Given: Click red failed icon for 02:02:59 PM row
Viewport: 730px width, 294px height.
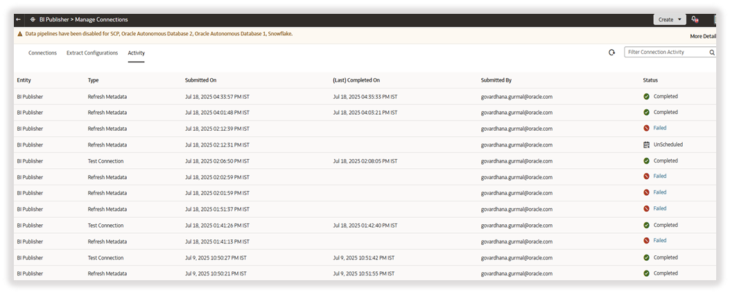Looking at the screenshot, I should [646, 176].
